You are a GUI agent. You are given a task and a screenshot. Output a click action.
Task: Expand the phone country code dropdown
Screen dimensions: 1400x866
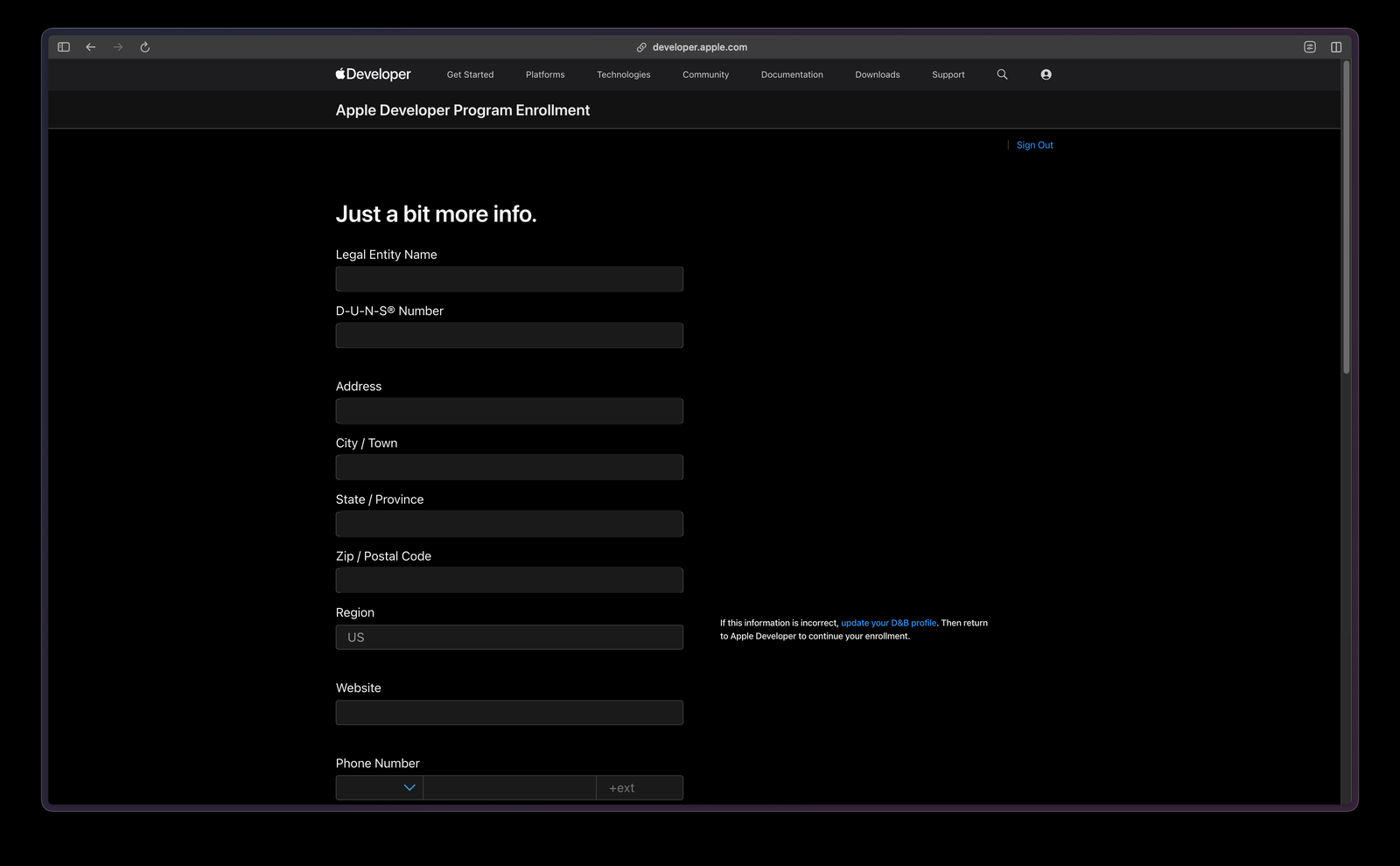pyautogui.click(x=380, y=787)
